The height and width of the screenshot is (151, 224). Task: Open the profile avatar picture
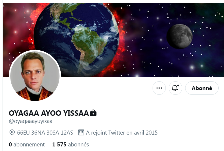[35, 76]
